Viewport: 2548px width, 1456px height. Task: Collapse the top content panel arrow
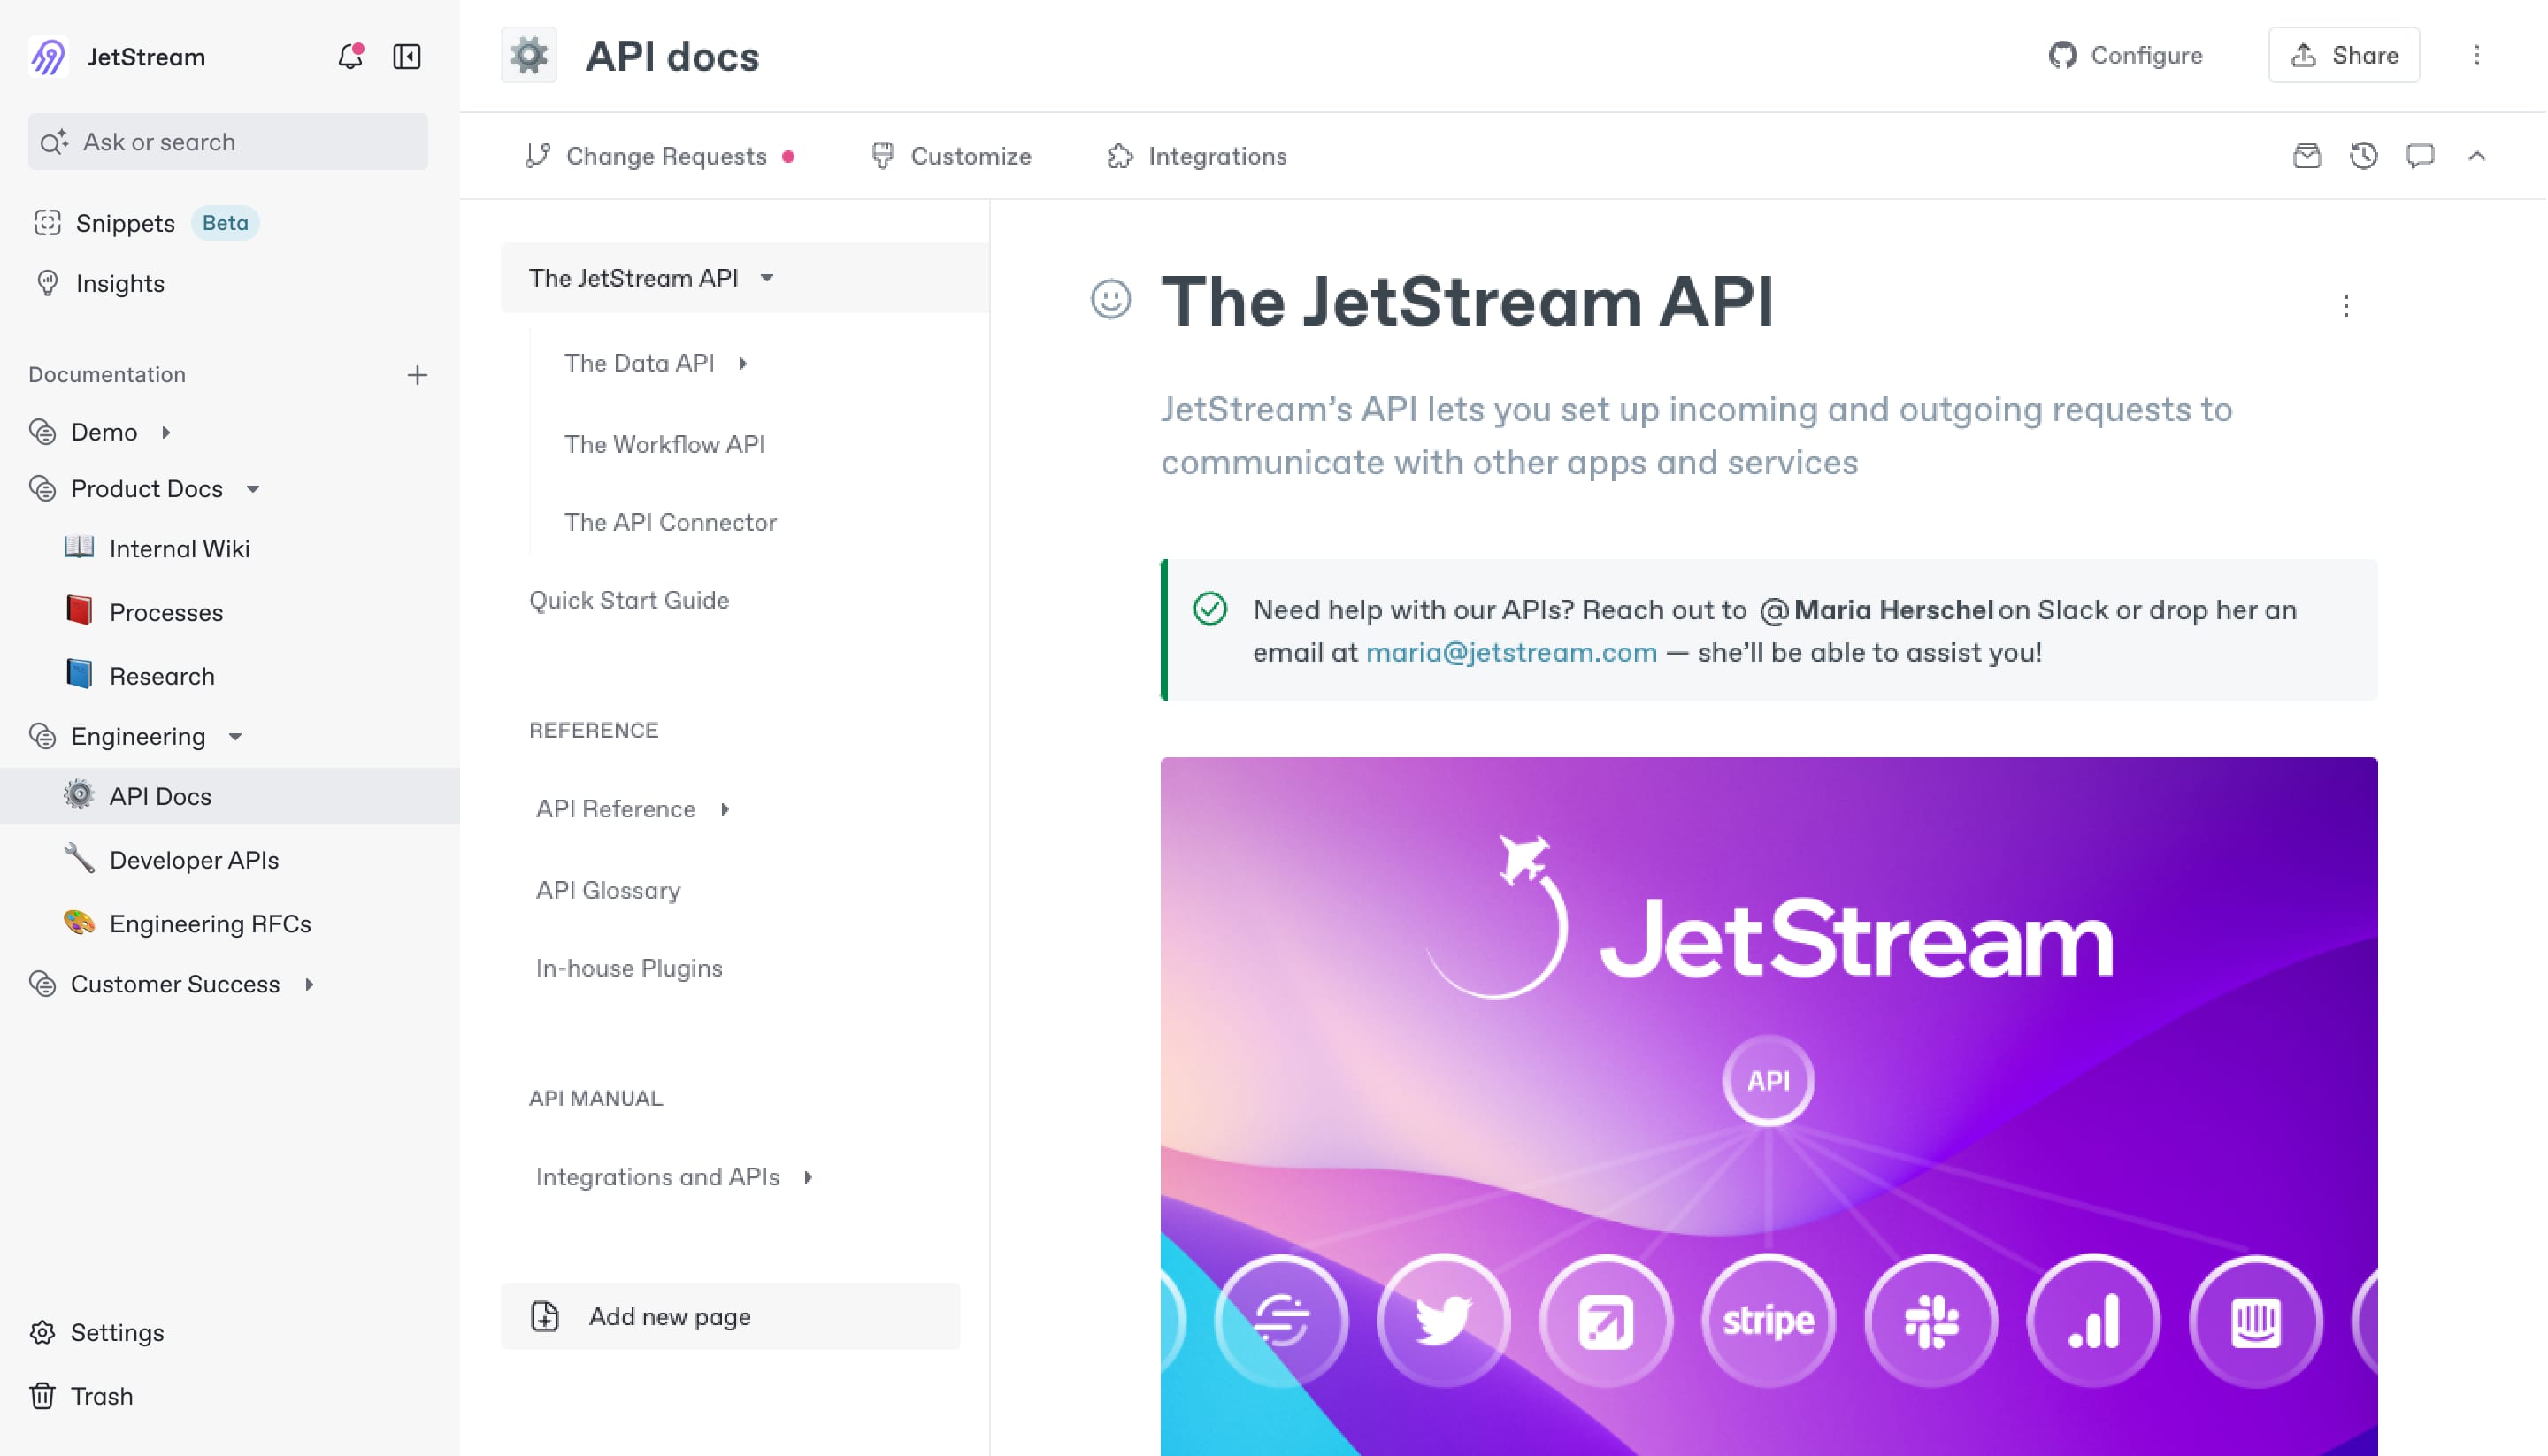2480,156
